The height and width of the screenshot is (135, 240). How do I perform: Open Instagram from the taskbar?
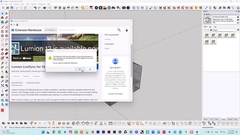tap(70, 132)
